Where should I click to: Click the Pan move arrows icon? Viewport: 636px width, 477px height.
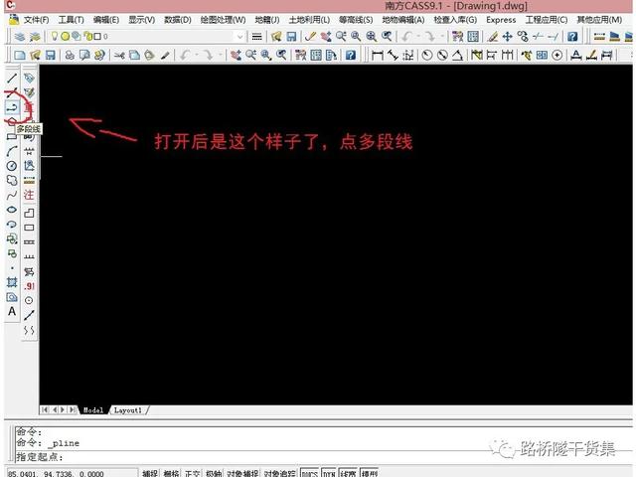pyautogui.click(x=508, y=37)
